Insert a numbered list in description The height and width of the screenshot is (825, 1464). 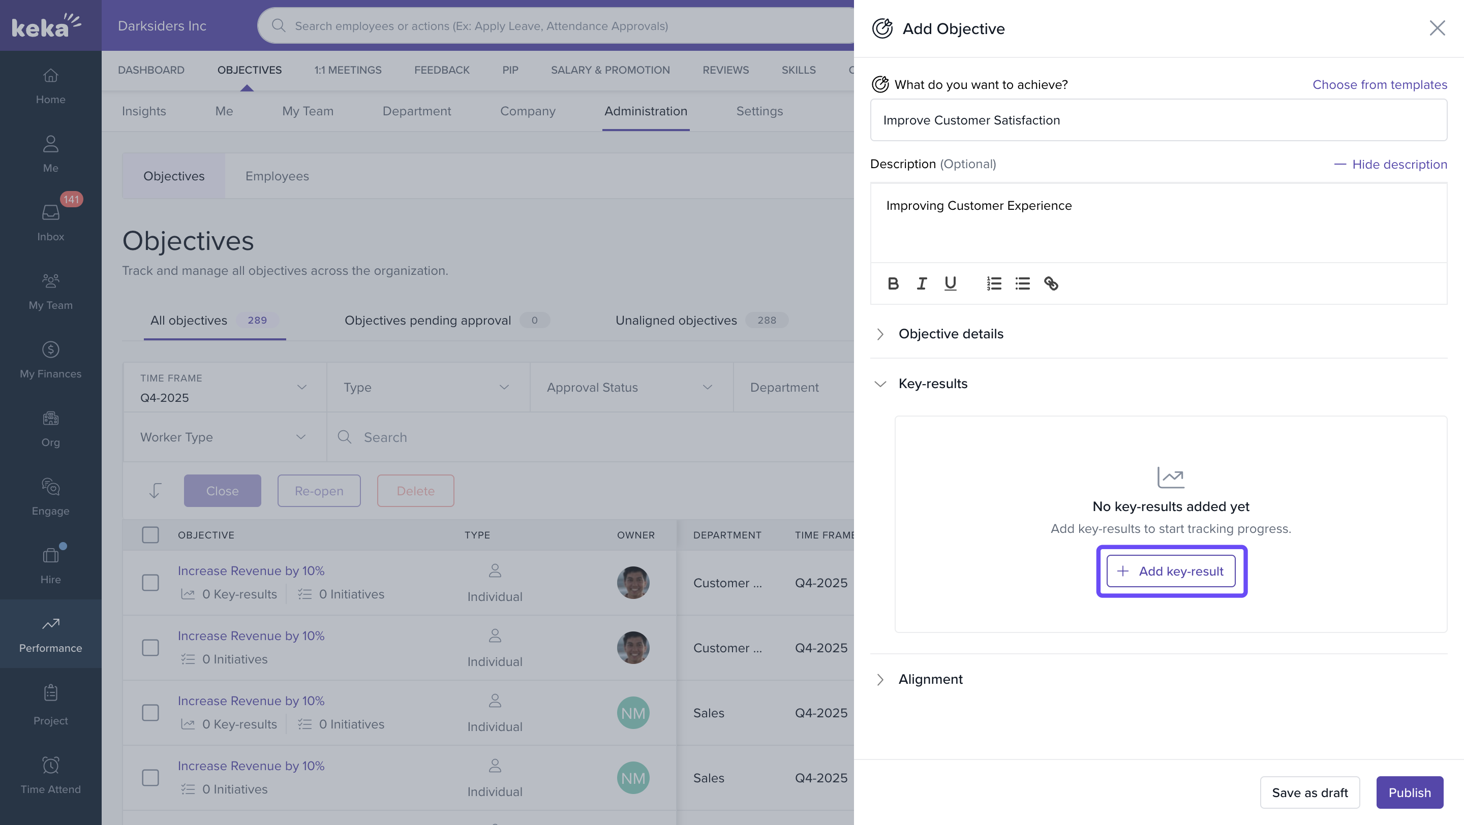(x=993, y=283)
